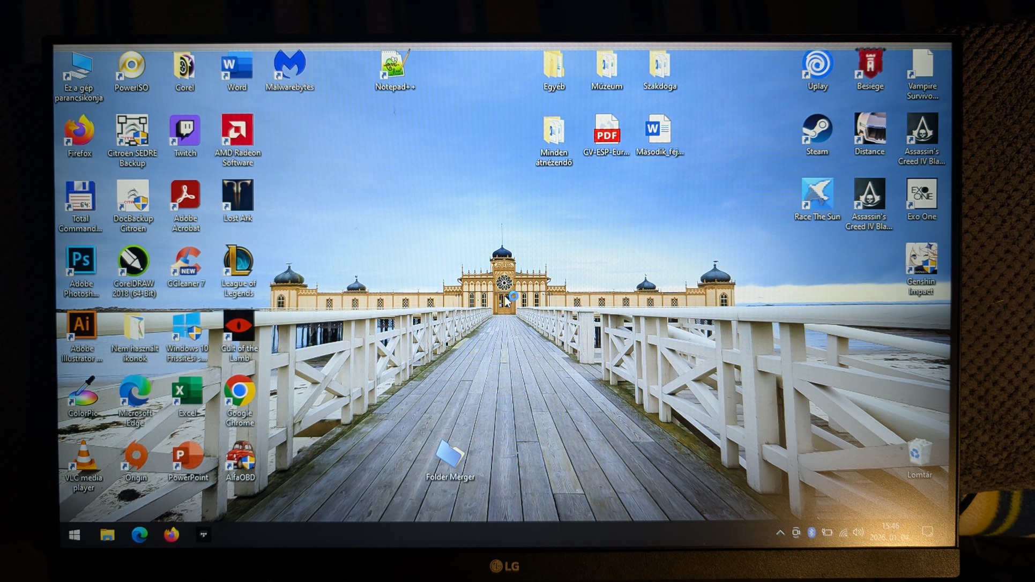Open the Windows Start menu
The height and width of the screenshot is (582, 1035).
[75, 535]
